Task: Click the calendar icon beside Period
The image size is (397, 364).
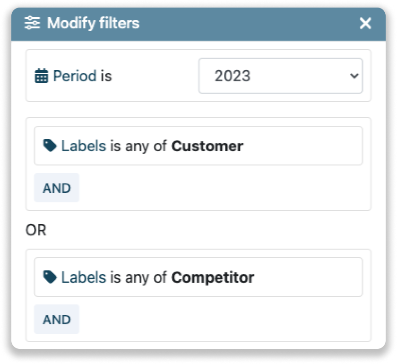Action: click(x=42, y=76)
